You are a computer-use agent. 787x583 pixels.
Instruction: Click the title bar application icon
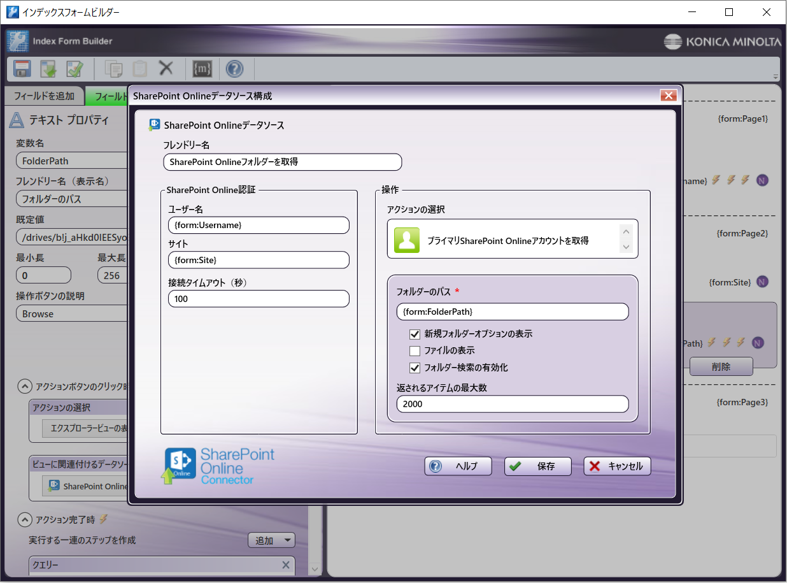click(12, 12)
